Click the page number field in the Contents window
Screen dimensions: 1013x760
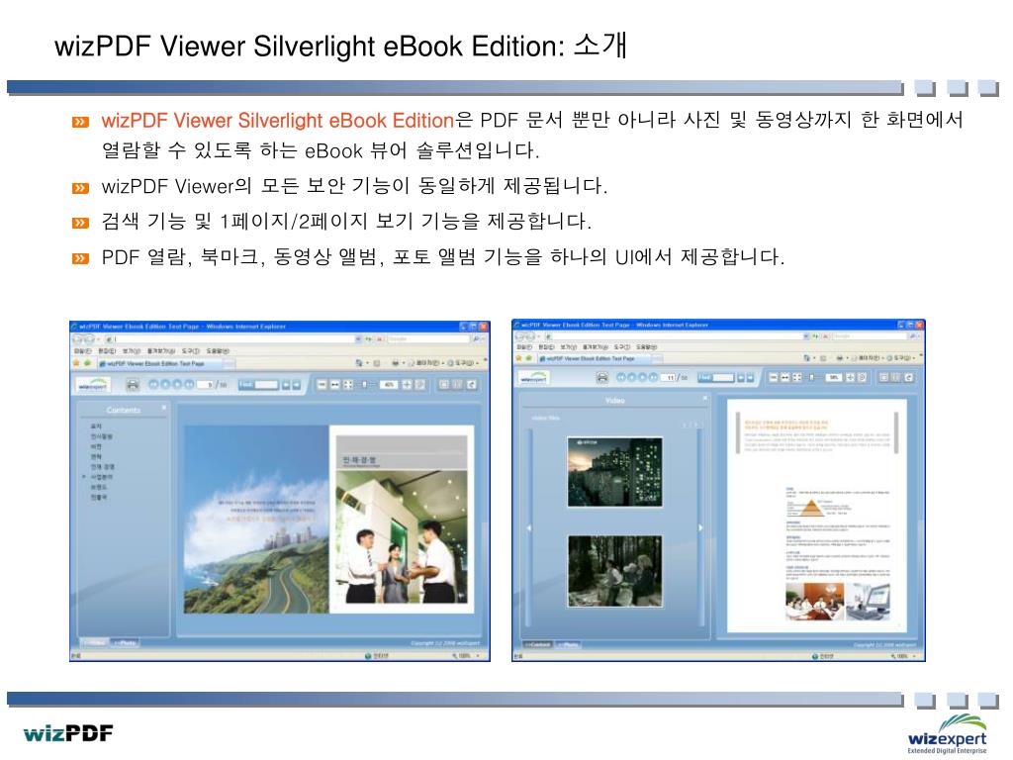tap(206, 385)
